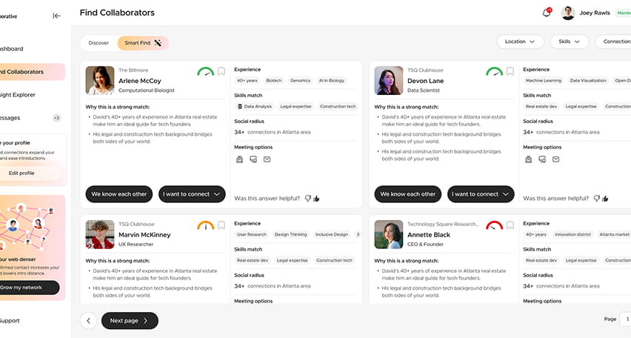The width and height of the screenshot is (631, 338).
Task: Bookmark Devon Lane's card
Action: [x=510, y=71]
